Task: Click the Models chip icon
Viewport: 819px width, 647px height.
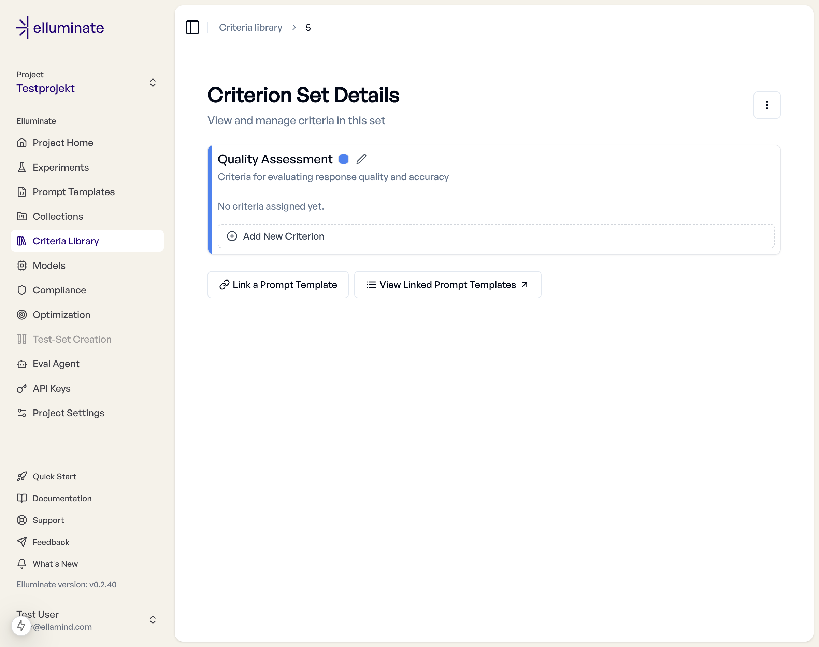Action: (x=22, y=265)
